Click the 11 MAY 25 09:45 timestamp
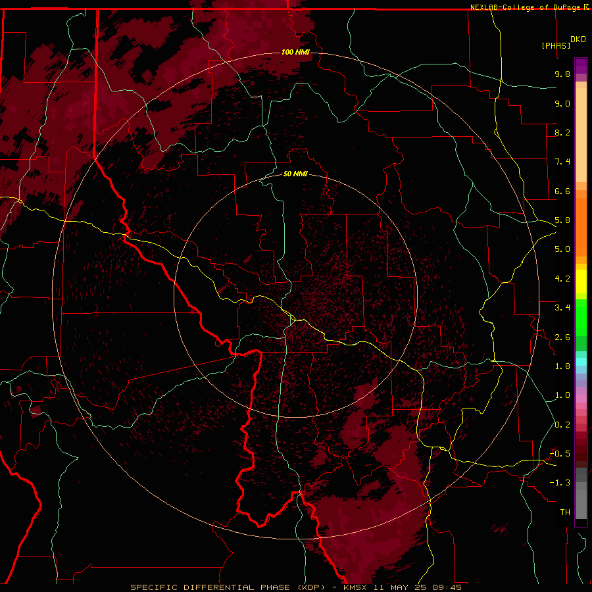 click(418, 587)
